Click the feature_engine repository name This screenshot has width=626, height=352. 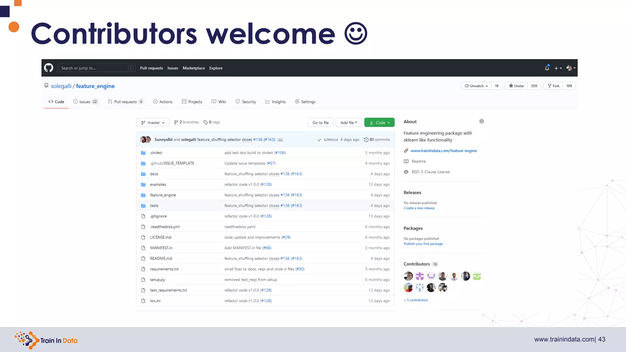95,86
